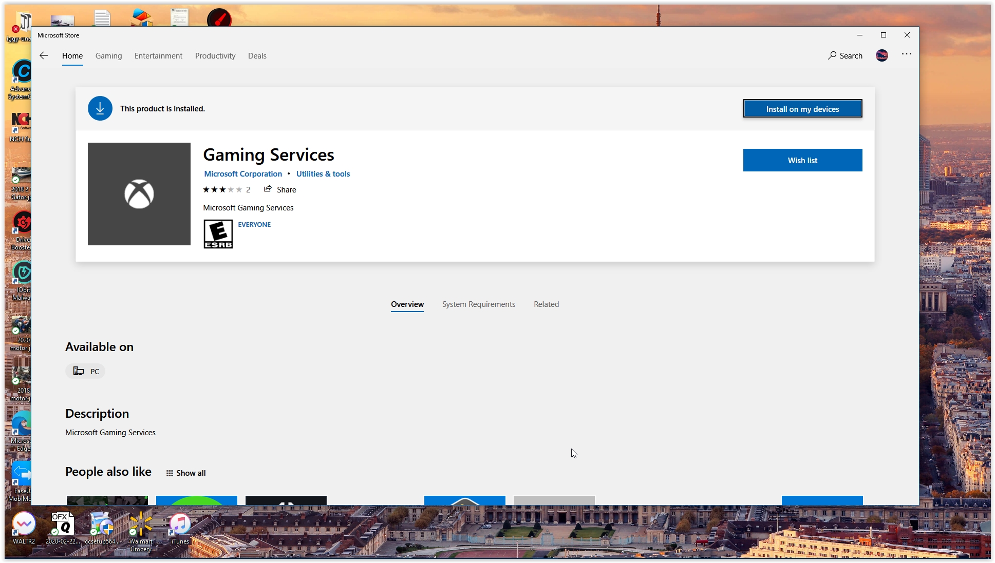The width and height of the screenshot is (995, 563).
Task: Open Search in the Microsoft Store
Action: 845,55
